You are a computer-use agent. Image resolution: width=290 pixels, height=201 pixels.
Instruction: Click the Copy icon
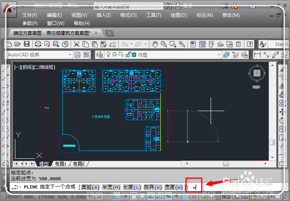click(85, 44)
